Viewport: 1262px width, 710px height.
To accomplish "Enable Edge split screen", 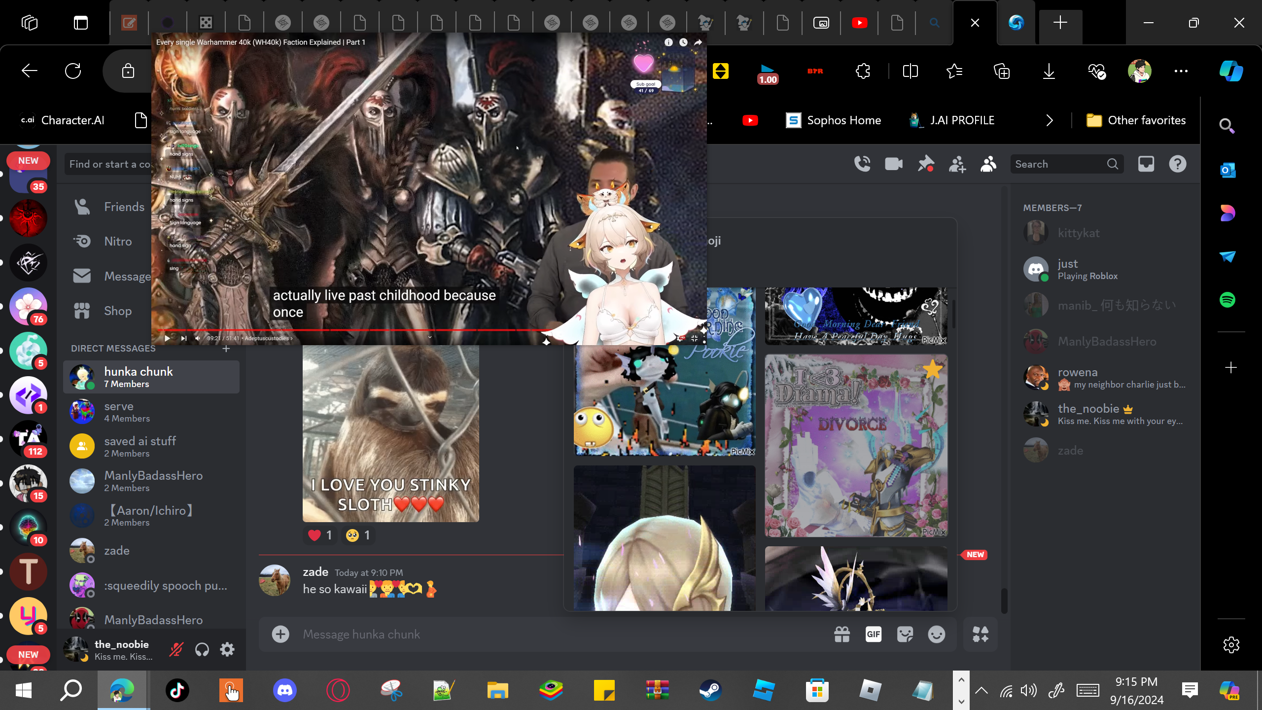I will [x=910, y=71].
